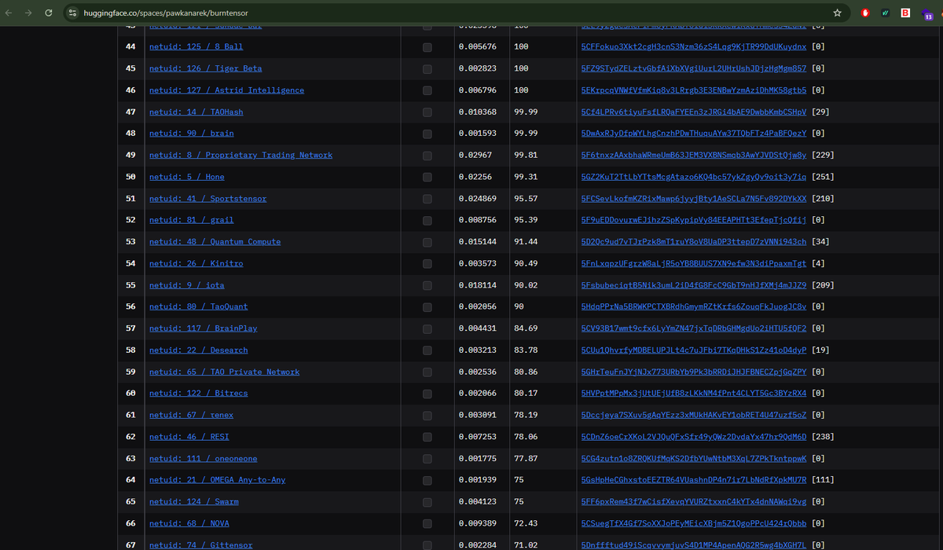Open link netuid: 124 / Swarm
This screenshot has height=550, width=943.
click(194, 501)
